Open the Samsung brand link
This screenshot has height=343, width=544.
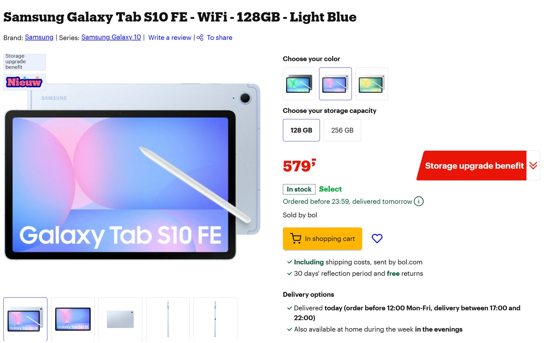[39, 37]
